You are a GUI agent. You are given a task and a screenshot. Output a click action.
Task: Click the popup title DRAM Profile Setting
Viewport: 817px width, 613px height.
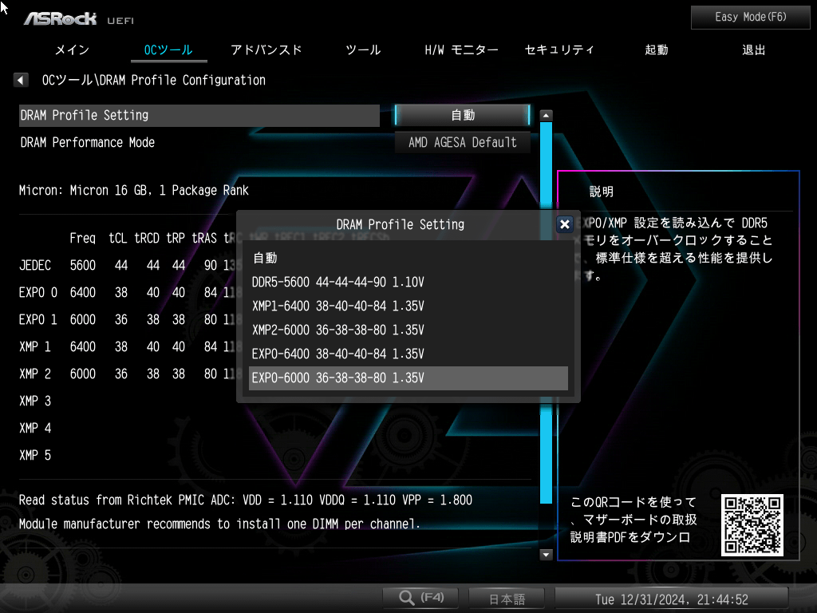(401, 224)
